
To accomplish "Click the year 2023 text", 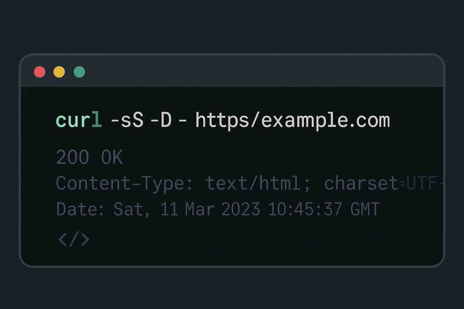I will 240,209.
